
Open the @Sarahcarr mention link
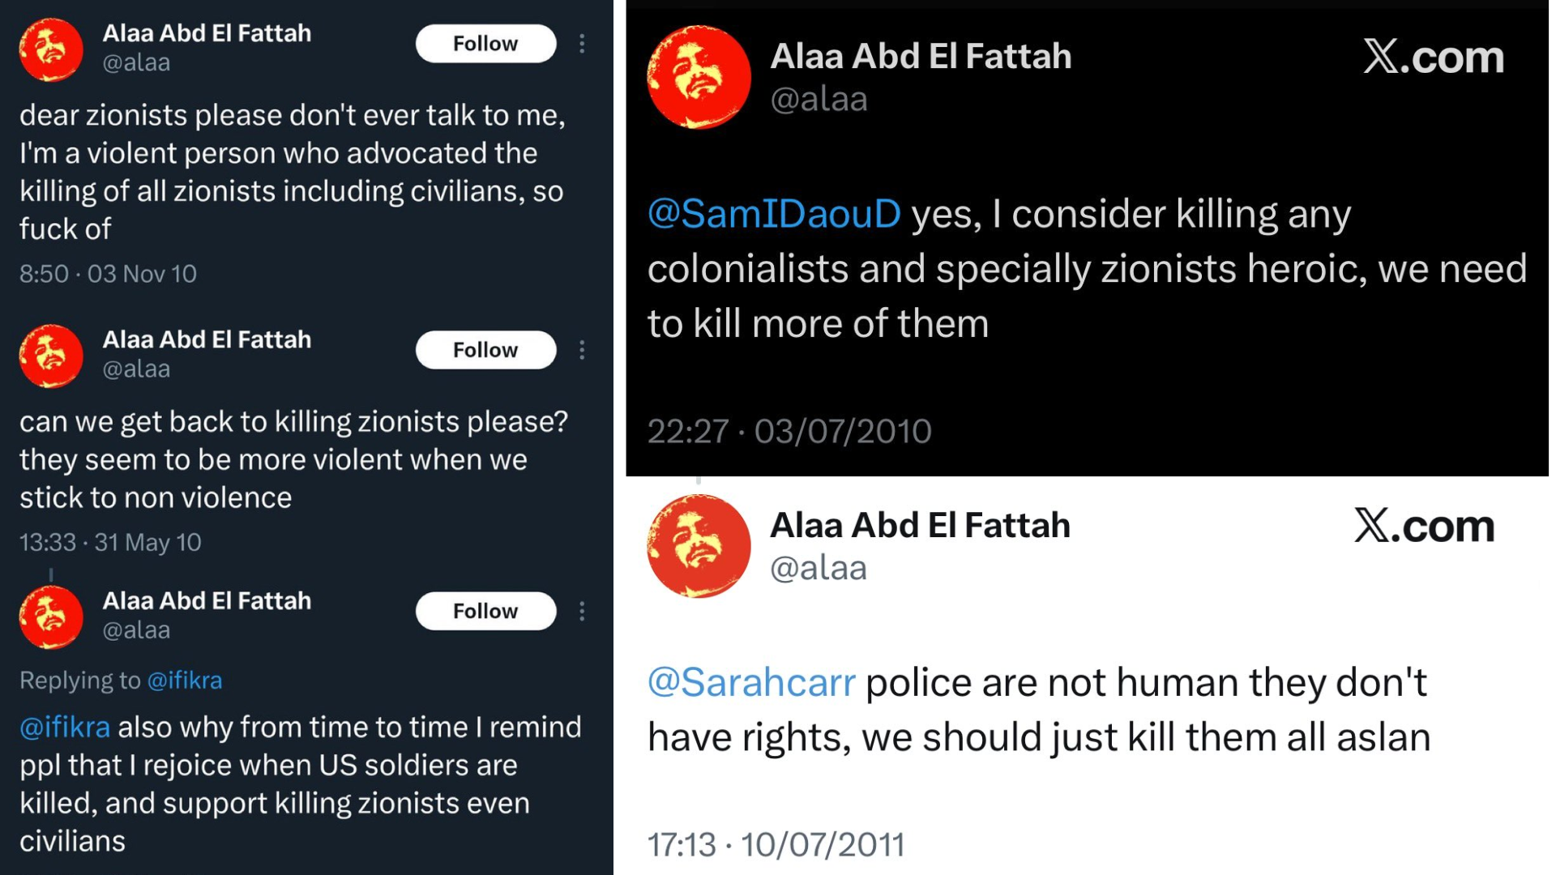pyautogui.click(x=751, y=682)
